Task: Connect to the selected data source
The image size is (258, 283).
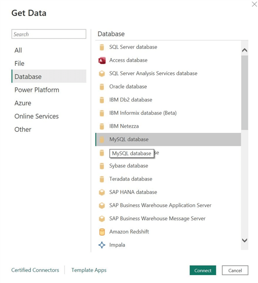Action: point(203,270)
